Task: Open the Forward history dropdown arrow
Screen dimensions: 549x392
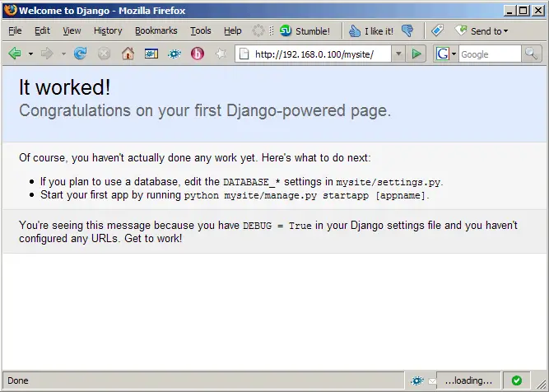Action: click(x=63, y=54)
